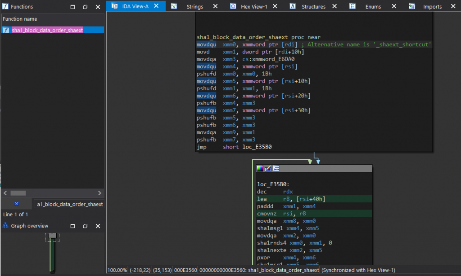This screenshot has height=276, width=461.
Task: Set node color in loc_E35B0 block
Action: click(260, 168)
